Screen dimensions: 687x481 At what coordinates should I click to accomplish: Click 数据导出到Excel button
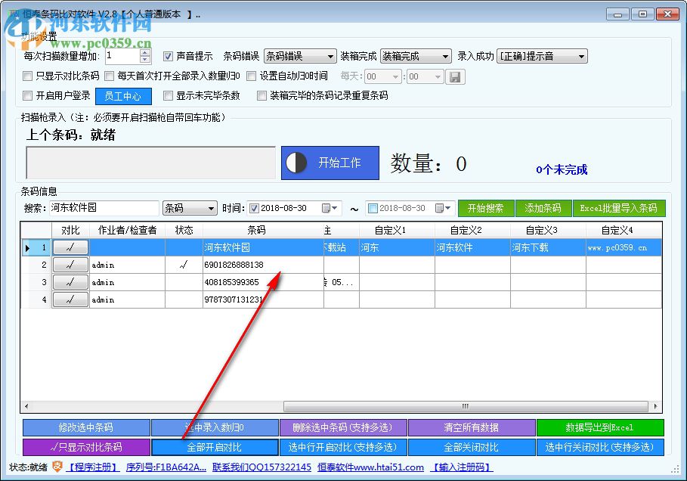[600, 427]
